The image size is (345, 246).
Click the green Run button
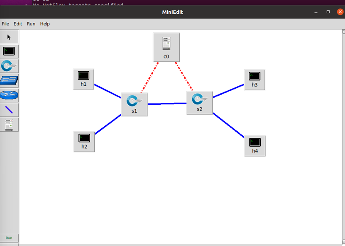(9, 238)
